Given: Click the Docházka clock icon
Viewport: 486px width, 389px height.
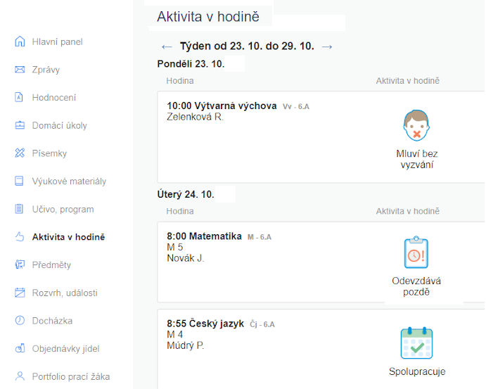Looking at the screenshot, I should (20, 321).
